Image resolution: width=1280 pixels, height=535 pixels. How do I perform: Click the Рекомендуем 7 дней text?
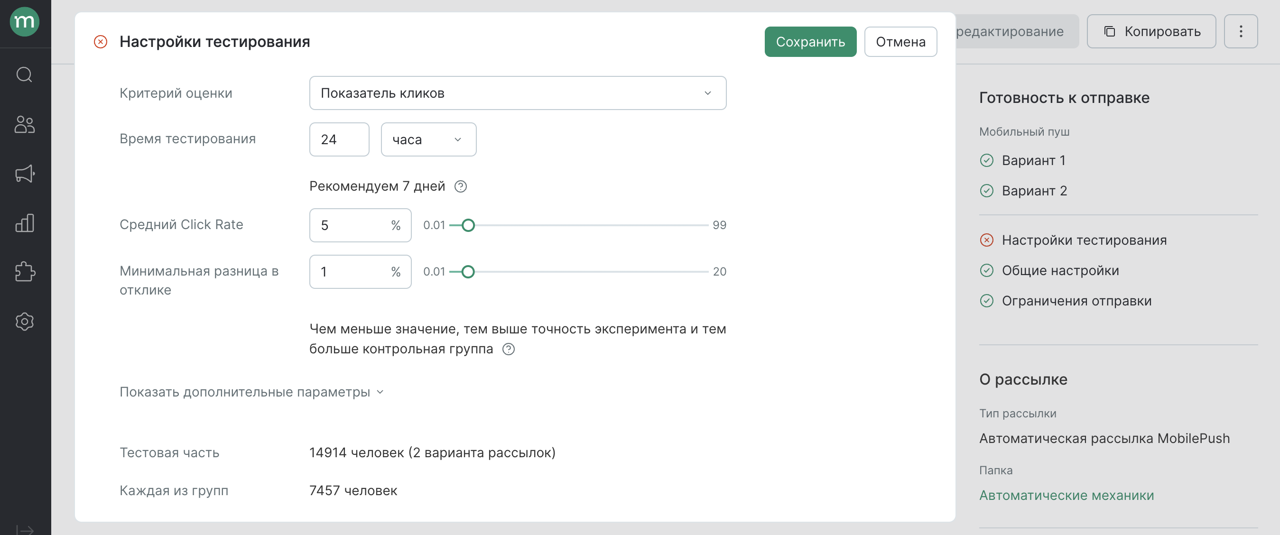click(x=377, y=186)
